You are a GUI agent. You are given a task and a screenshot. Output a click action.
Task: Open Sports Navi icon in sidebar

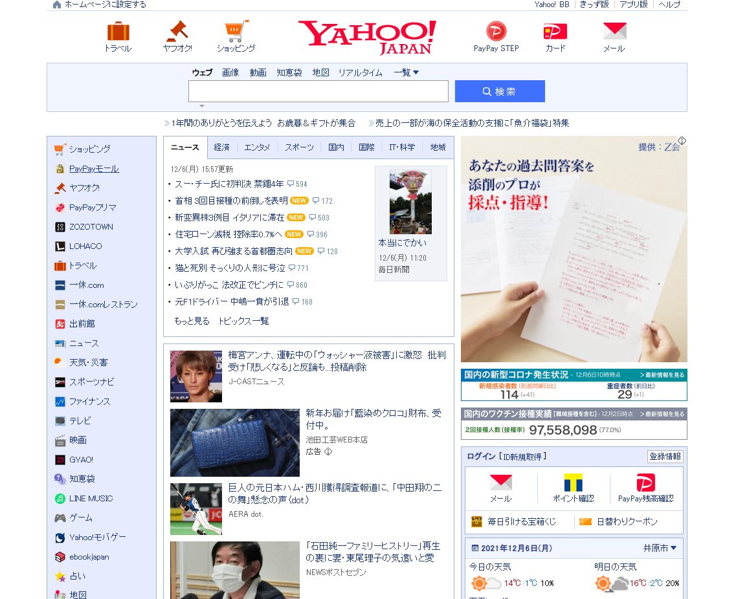tap(60, 382)
